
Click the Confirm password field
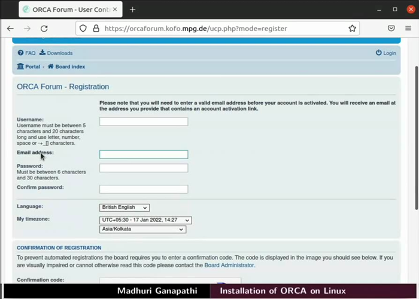(144, 189)
